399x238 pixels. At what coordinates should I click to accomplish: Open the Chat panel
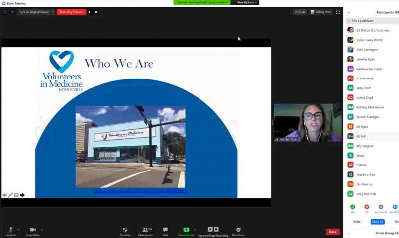[165, 232]
